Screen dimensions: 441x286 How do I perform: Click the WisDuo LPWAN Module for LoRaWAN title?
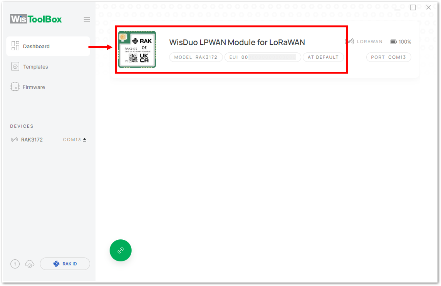pyautogui.click(x=237, y=42)
